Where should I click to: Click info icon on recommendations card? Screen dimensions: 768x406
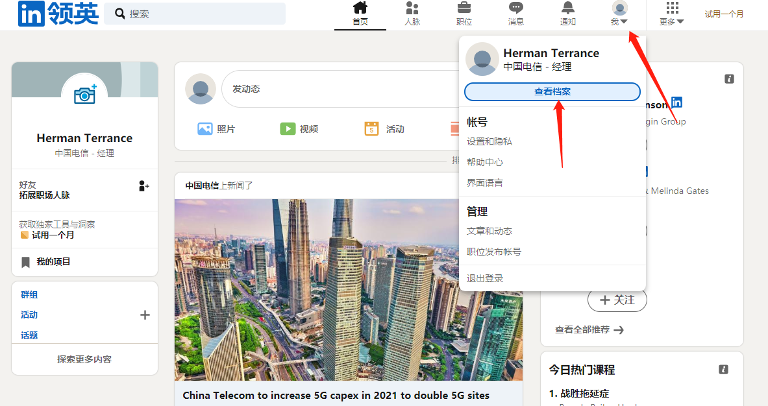pos(729,78)
